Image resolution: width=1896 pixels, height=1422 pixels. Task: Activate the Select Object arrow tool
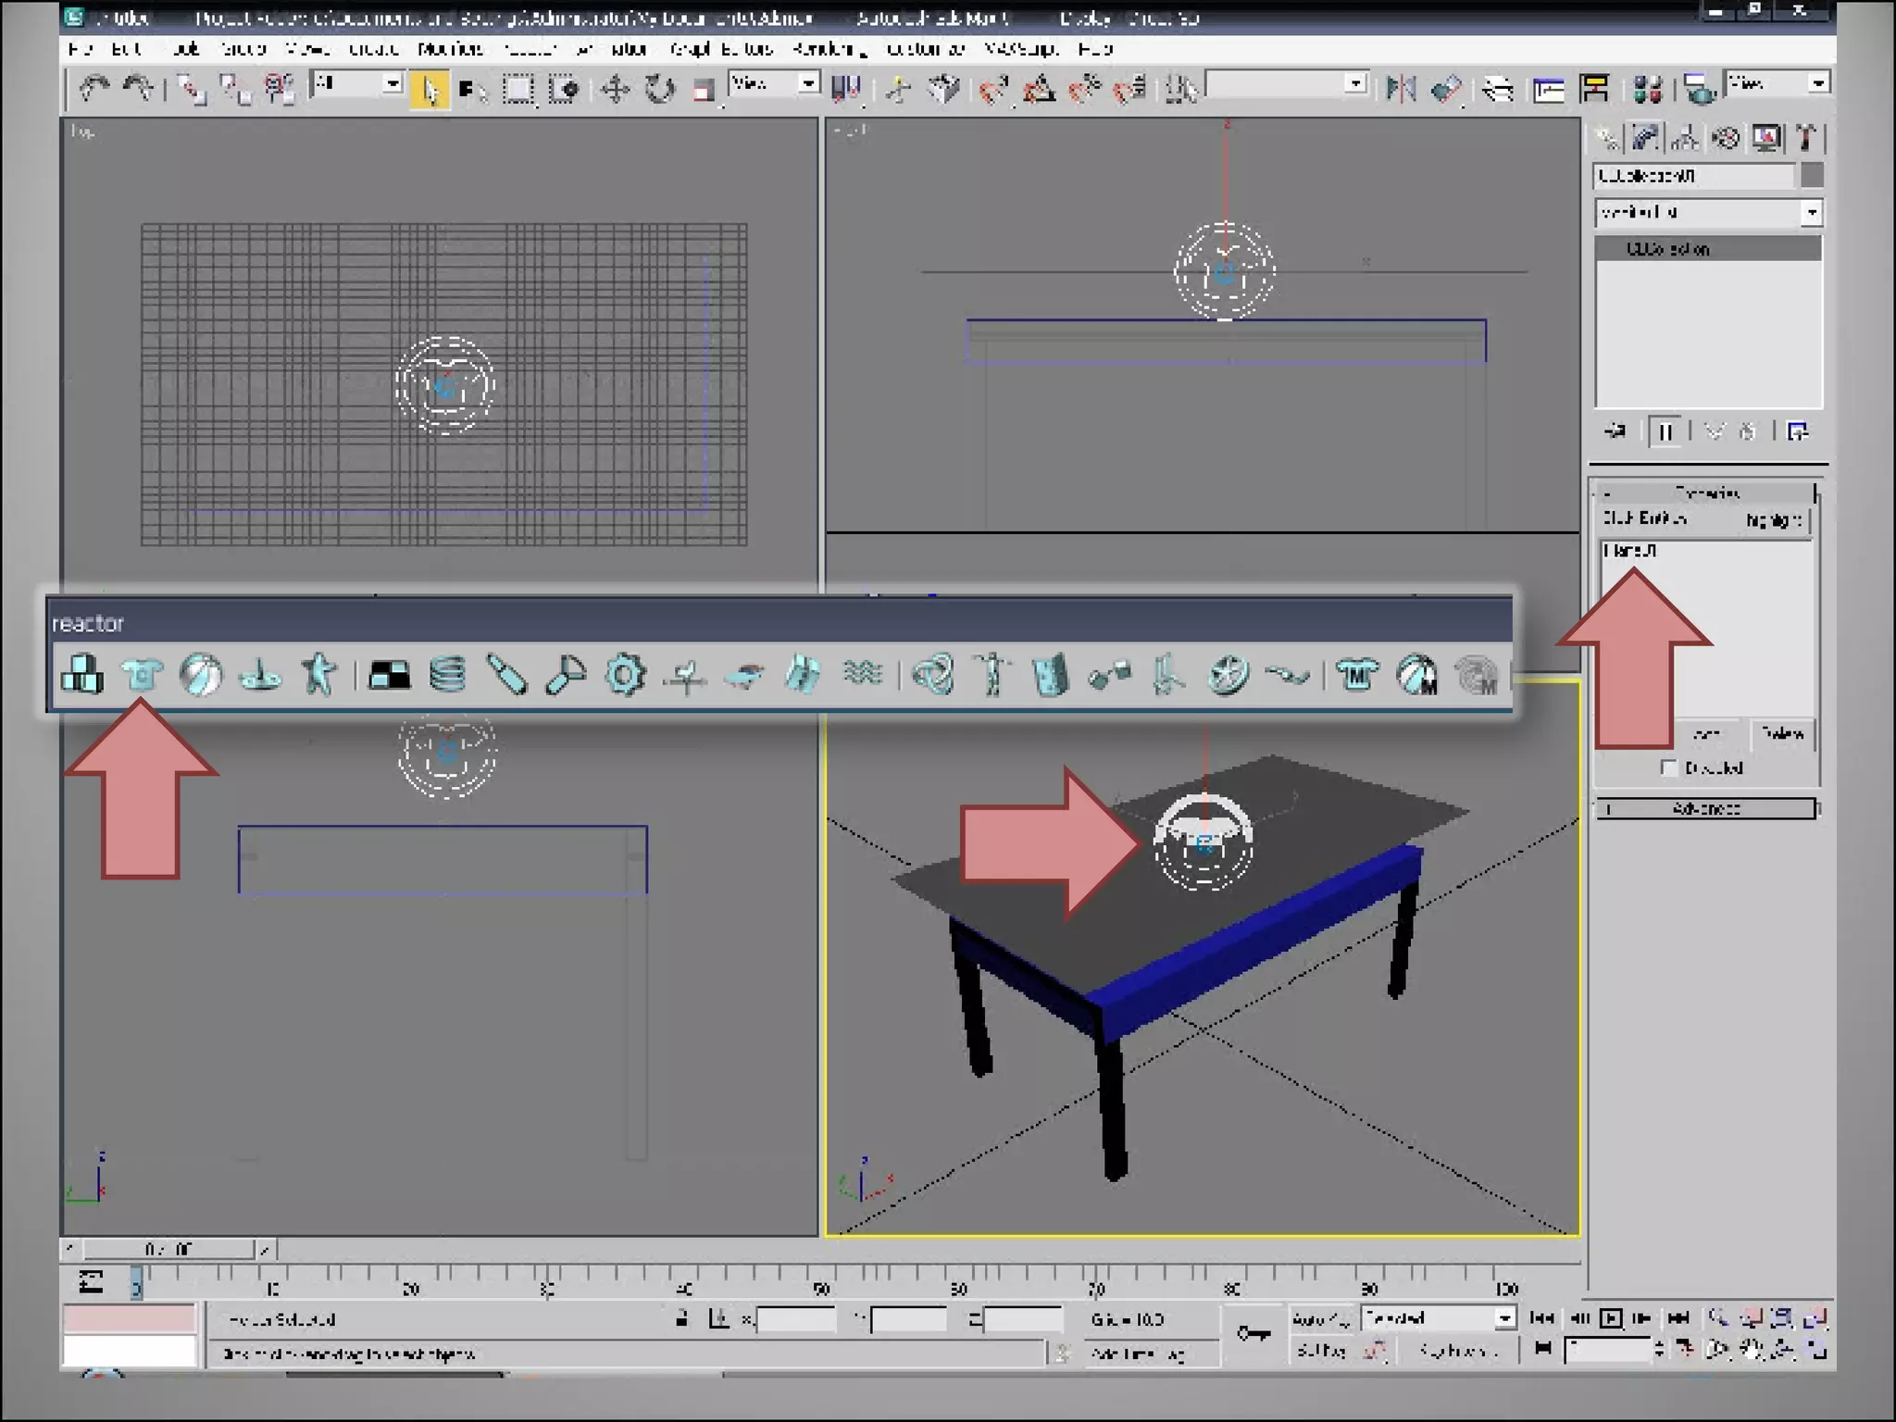click(x=430, y=90)
